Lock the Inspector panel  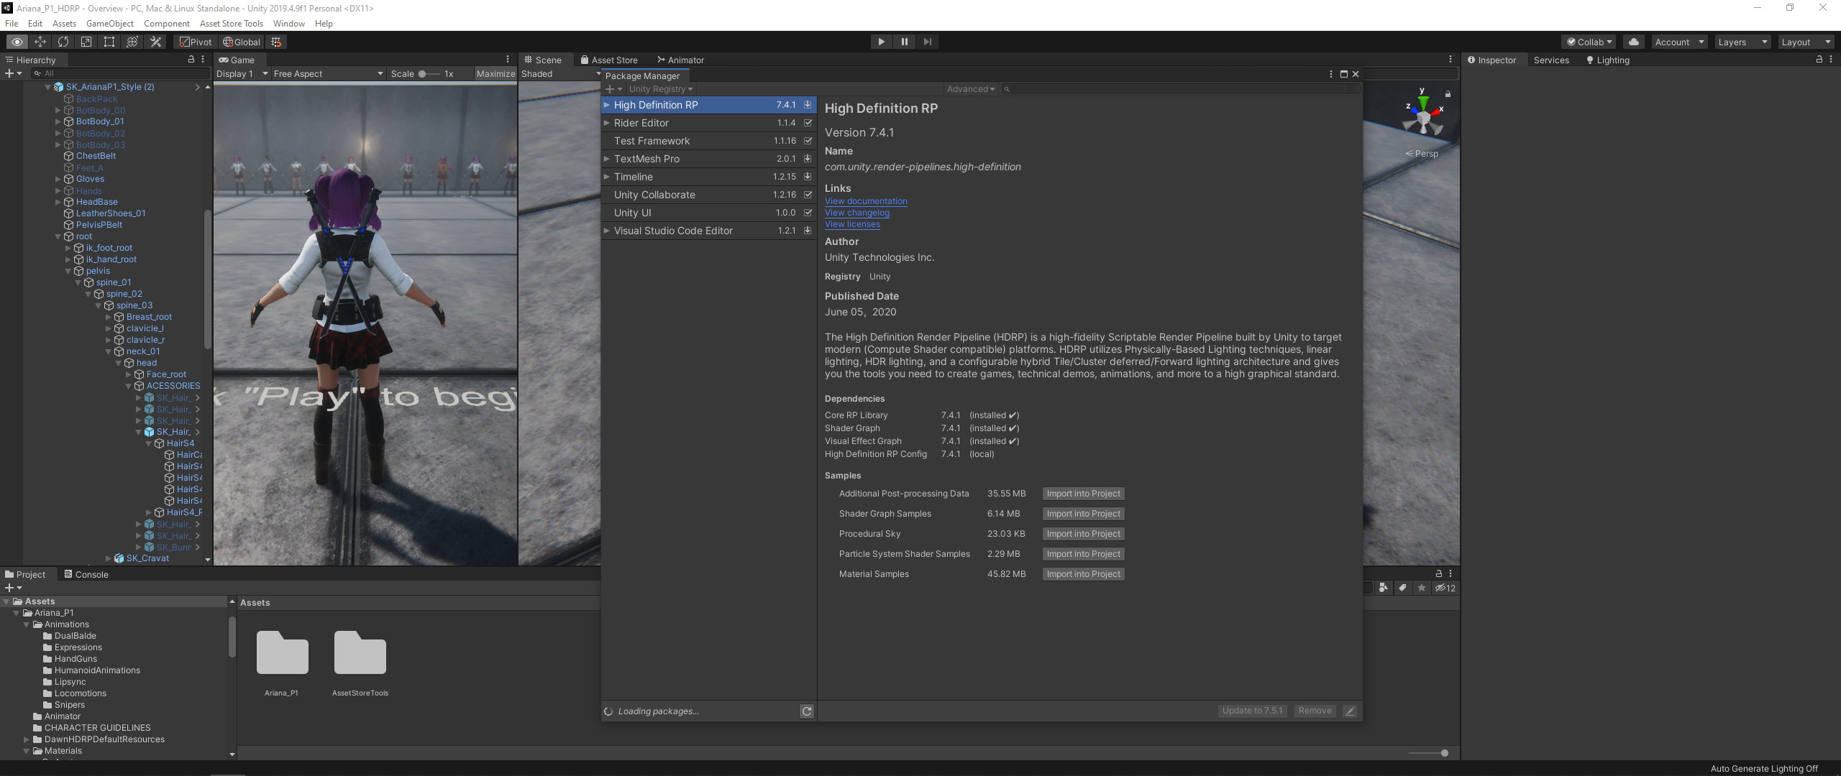pyautogui.click(x=1819, y=60)
